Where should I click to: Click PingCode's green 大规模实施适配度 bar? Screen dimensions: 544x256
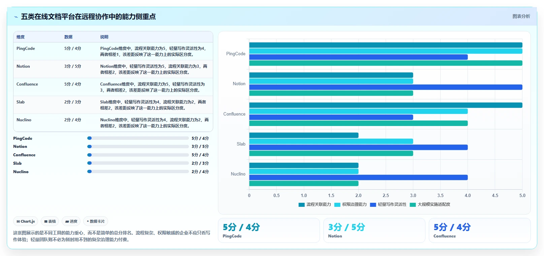(x=386, y=63)
